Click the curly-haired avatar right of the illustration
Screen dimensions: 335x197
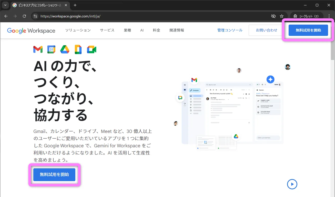(x=288, y=67)
